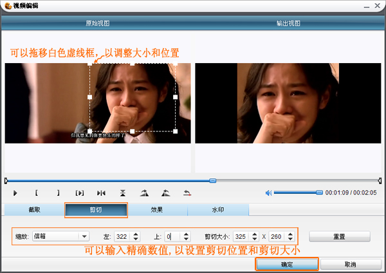Click the 取消 cancel button
This screenshot has width=386, height=273.
(351, 265)
